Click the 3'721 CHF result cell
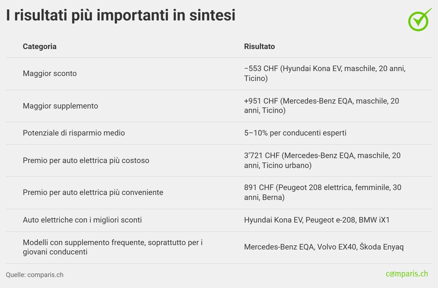 click(322, 160)
